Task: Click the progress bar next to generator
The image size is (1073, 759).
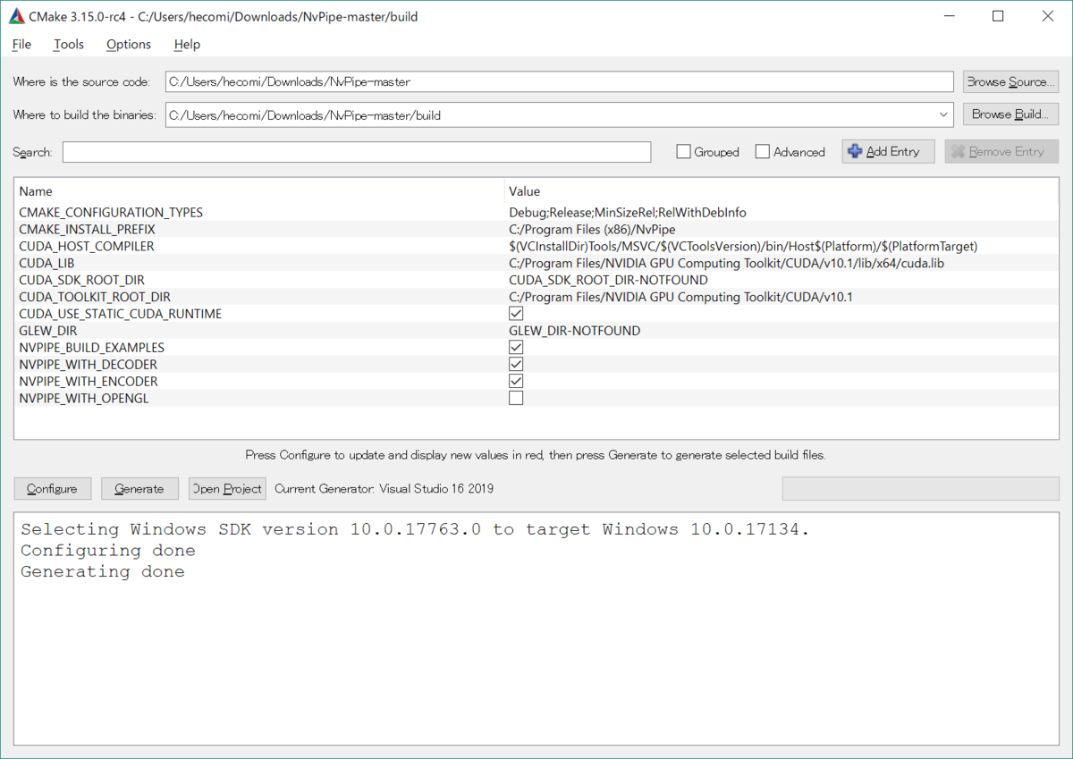Action: (920, 489)
